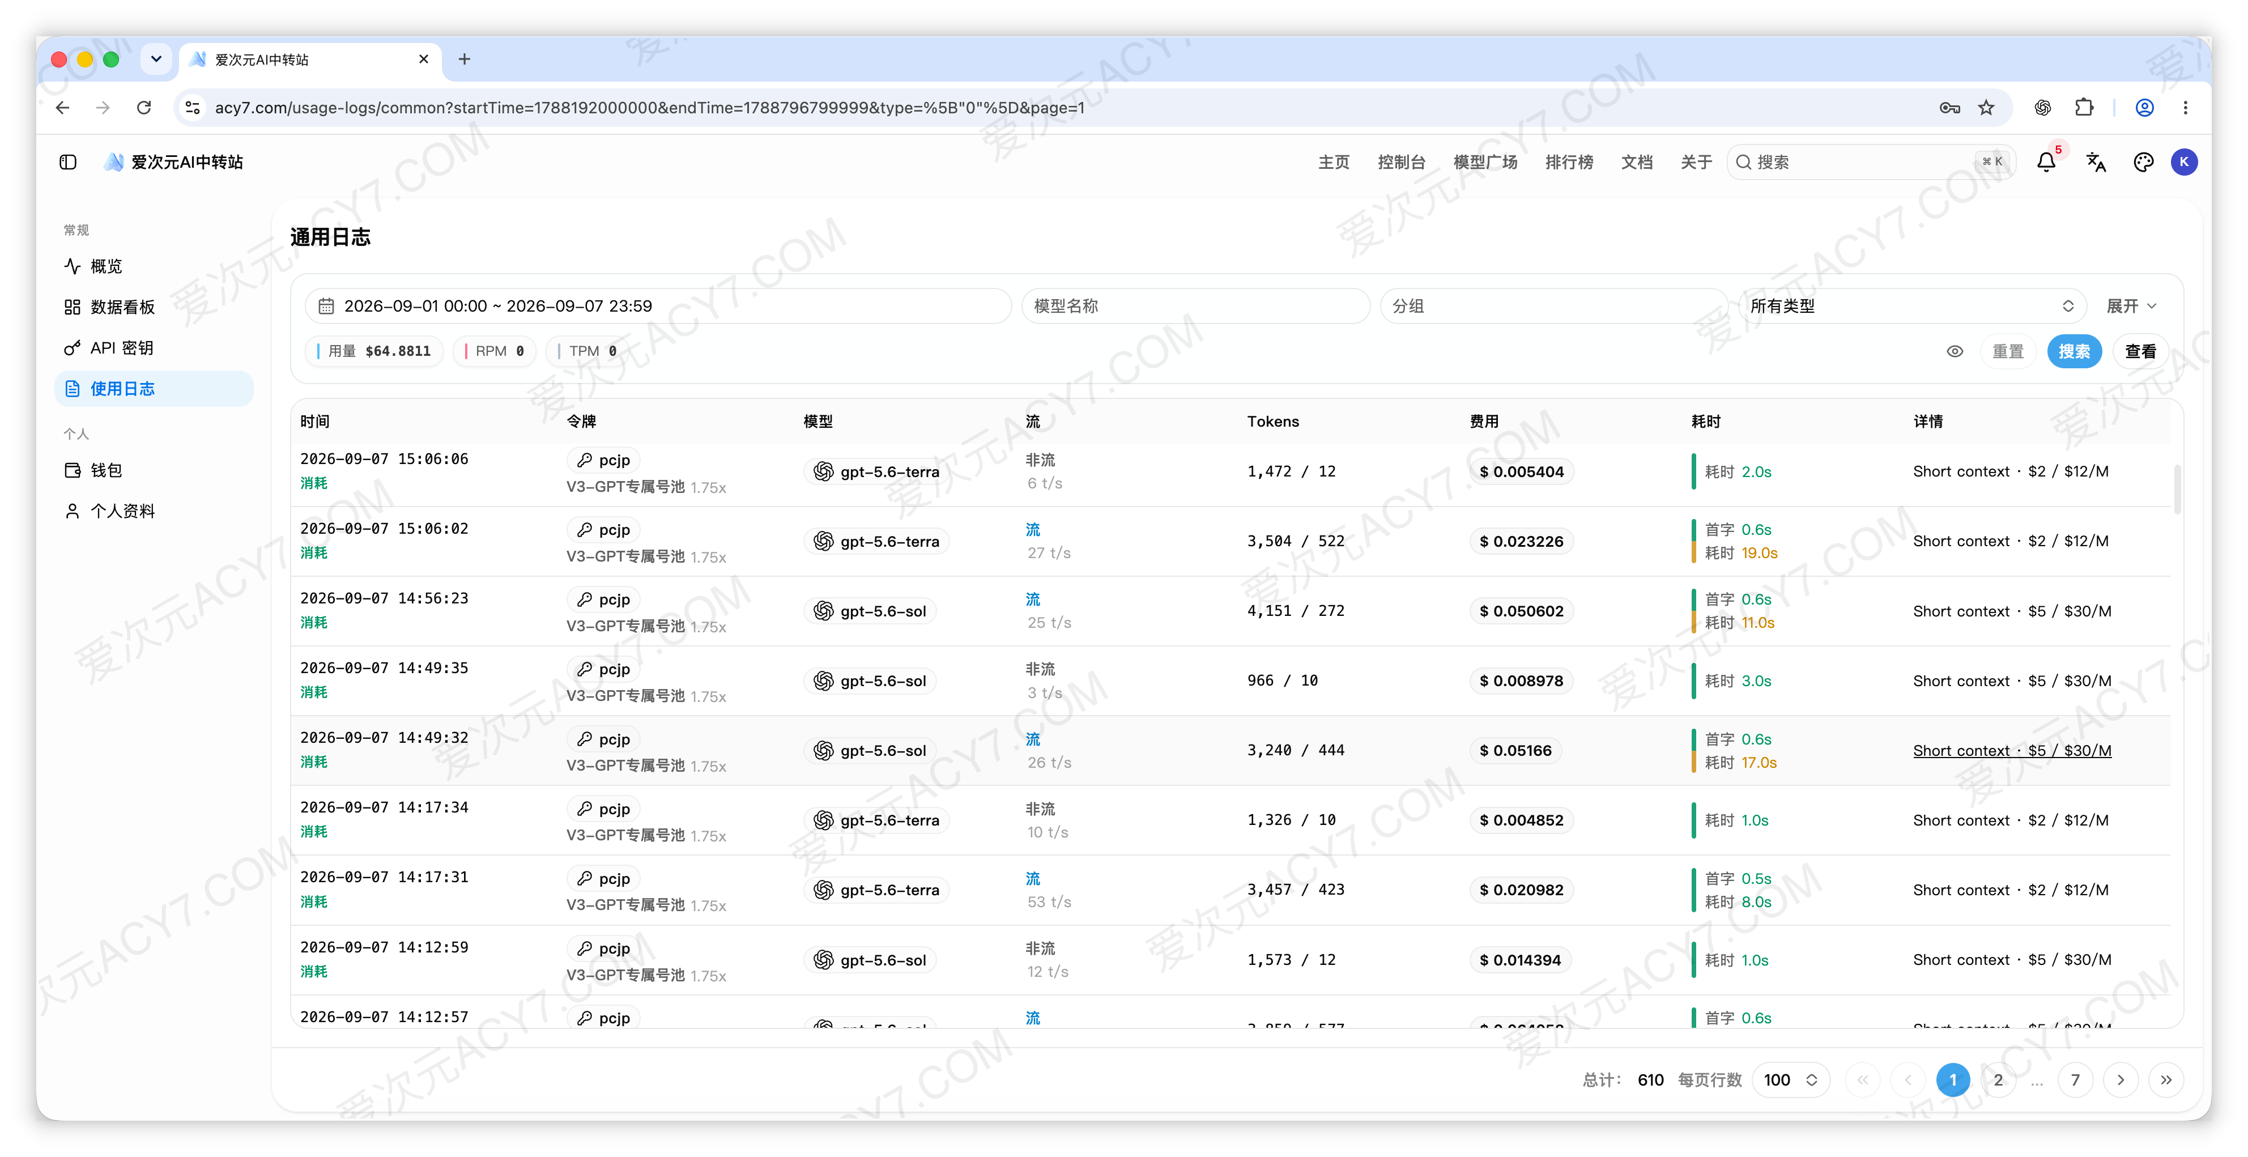Select page 1 in pagination
Screen dimensions: 2248x1157
tap(1953, 1080)
